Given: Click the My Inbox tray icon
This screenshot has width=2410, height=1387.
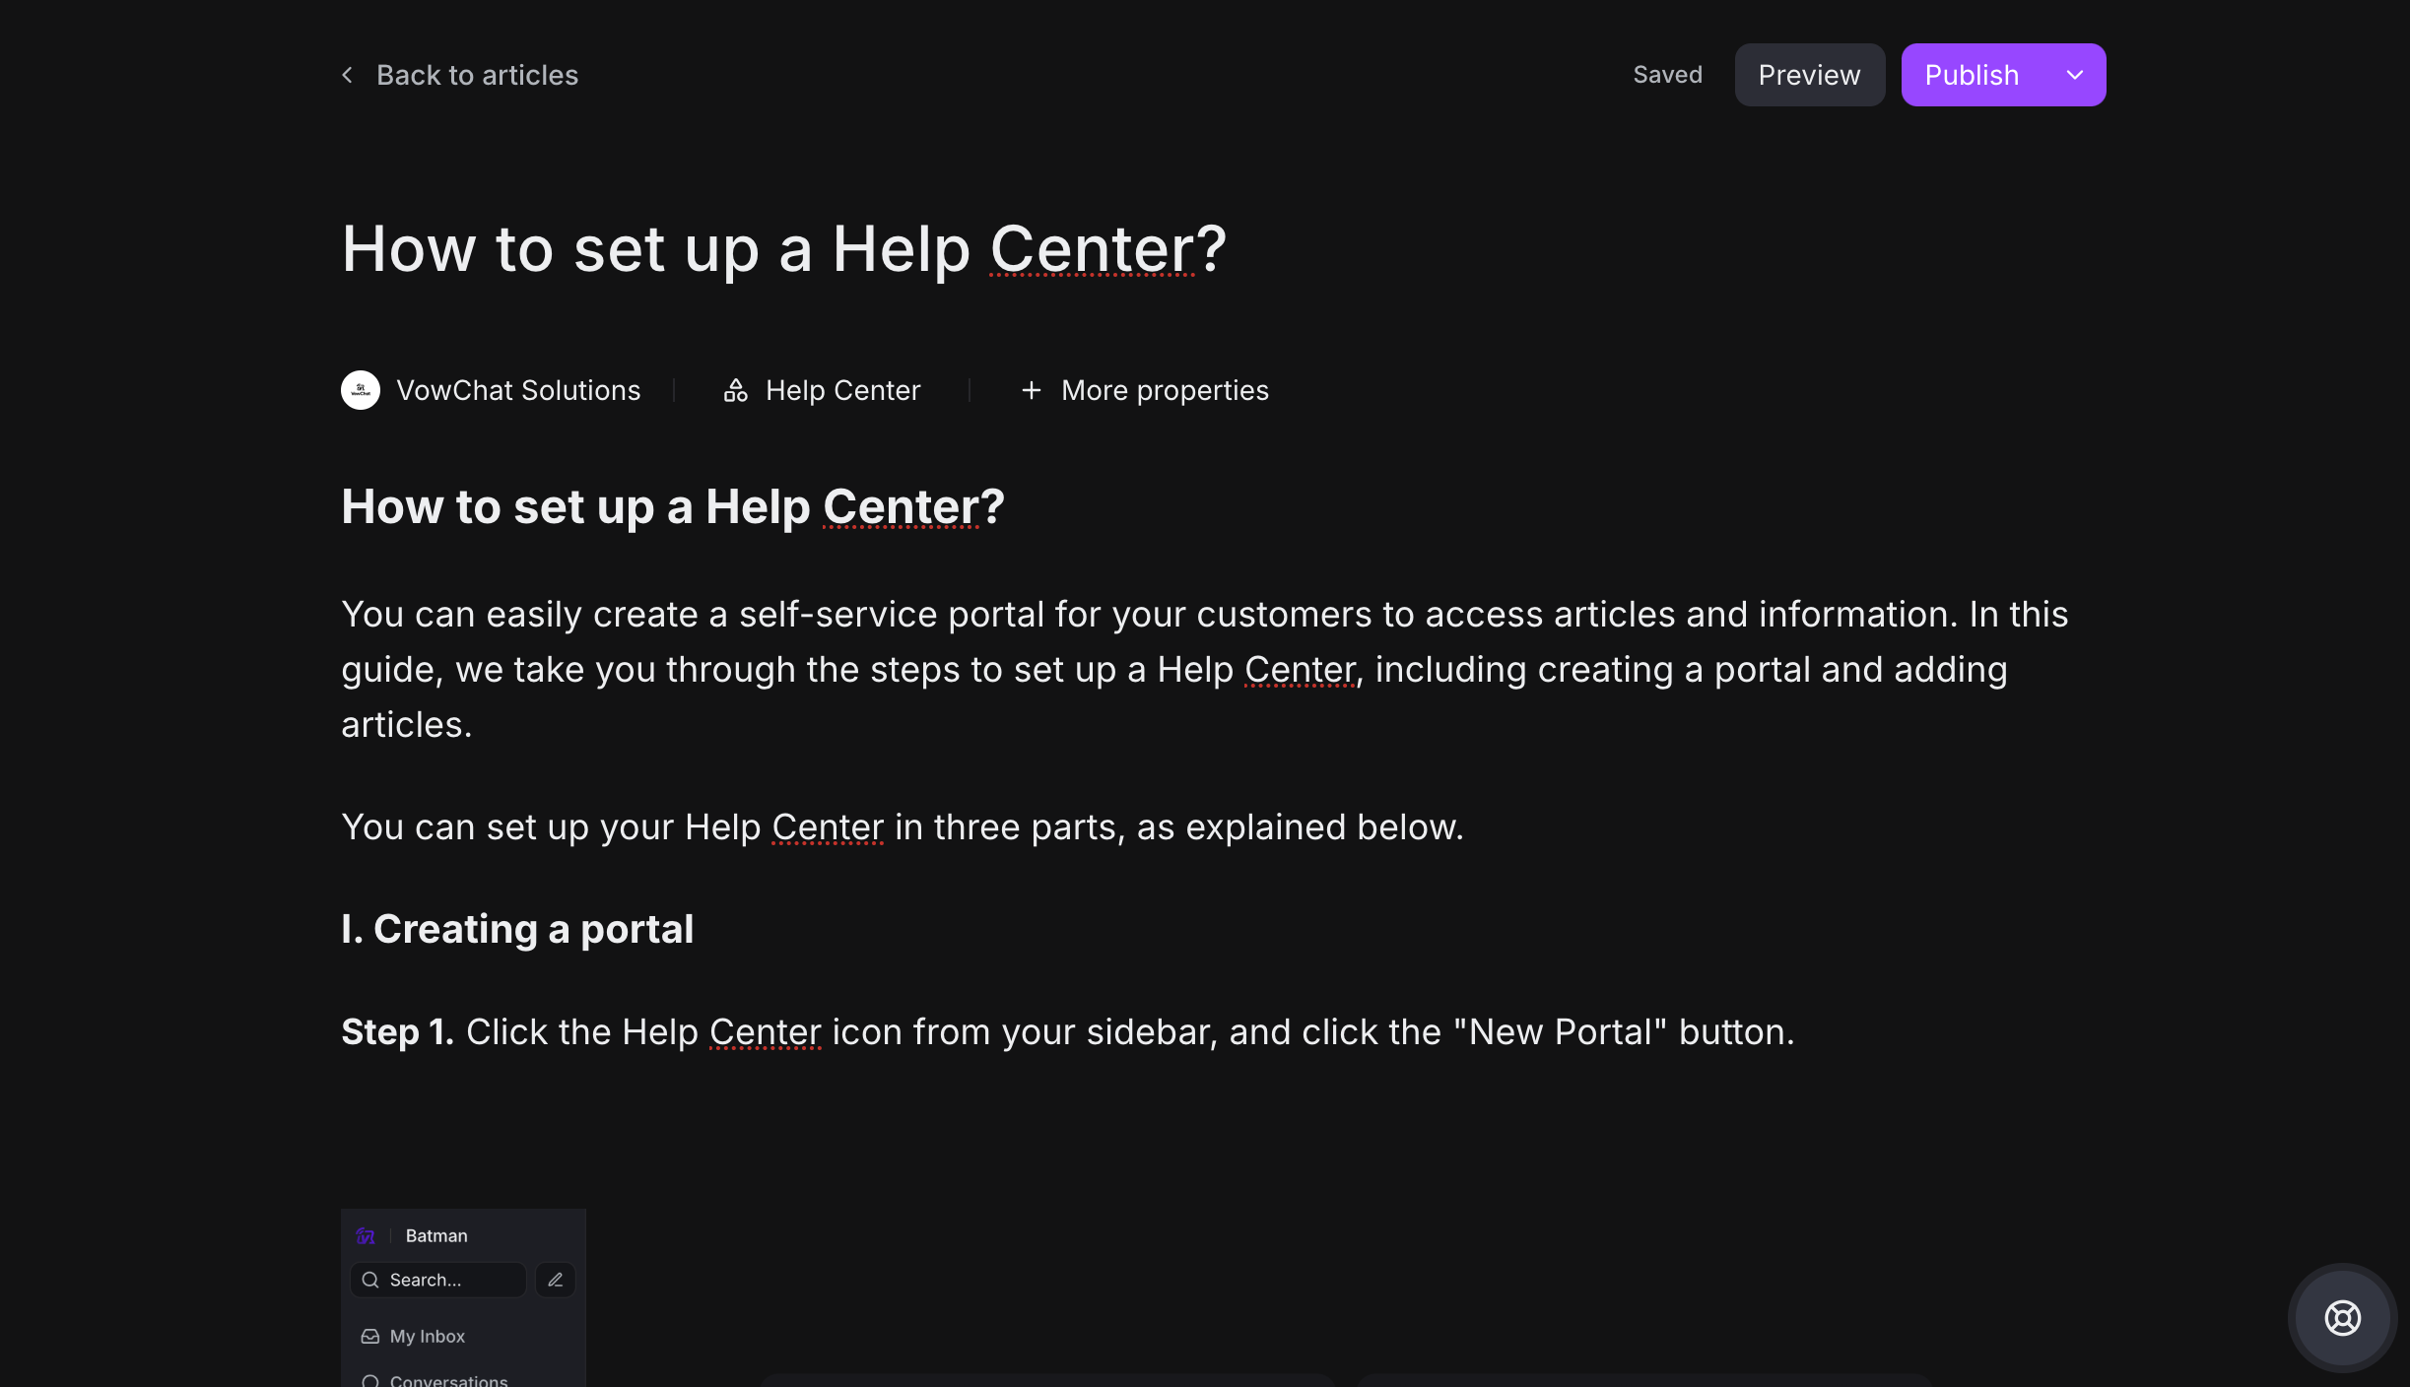Looking at the screenshot, I should click(370, 1336).
